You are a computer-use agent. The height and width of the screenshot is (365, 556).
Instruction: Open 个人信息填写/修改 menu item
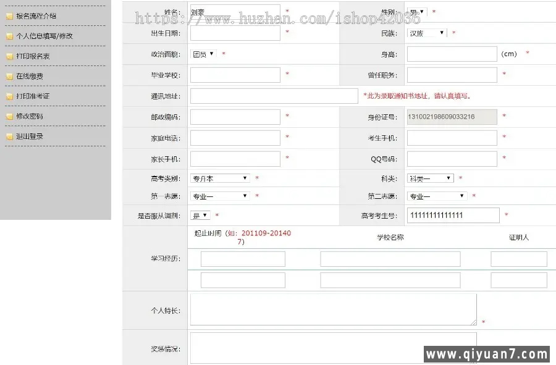coord(44,36)
